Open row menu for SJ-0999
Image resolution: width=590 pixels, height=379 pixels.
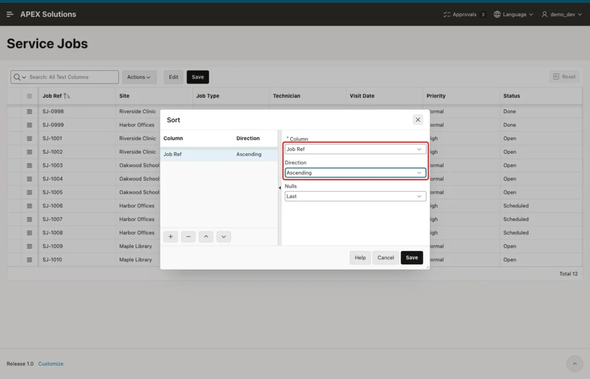coord(29,125)
